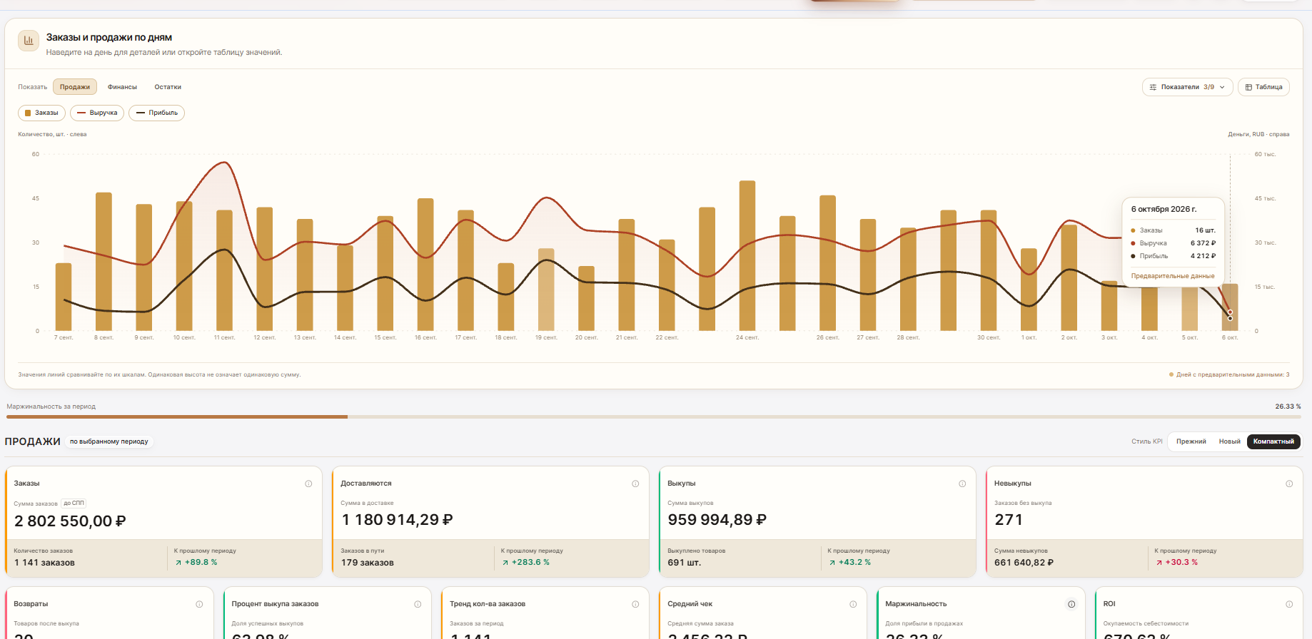Open Таблица values view
The height and width of the screenshot is (639, 1312).
(1263, 87)
